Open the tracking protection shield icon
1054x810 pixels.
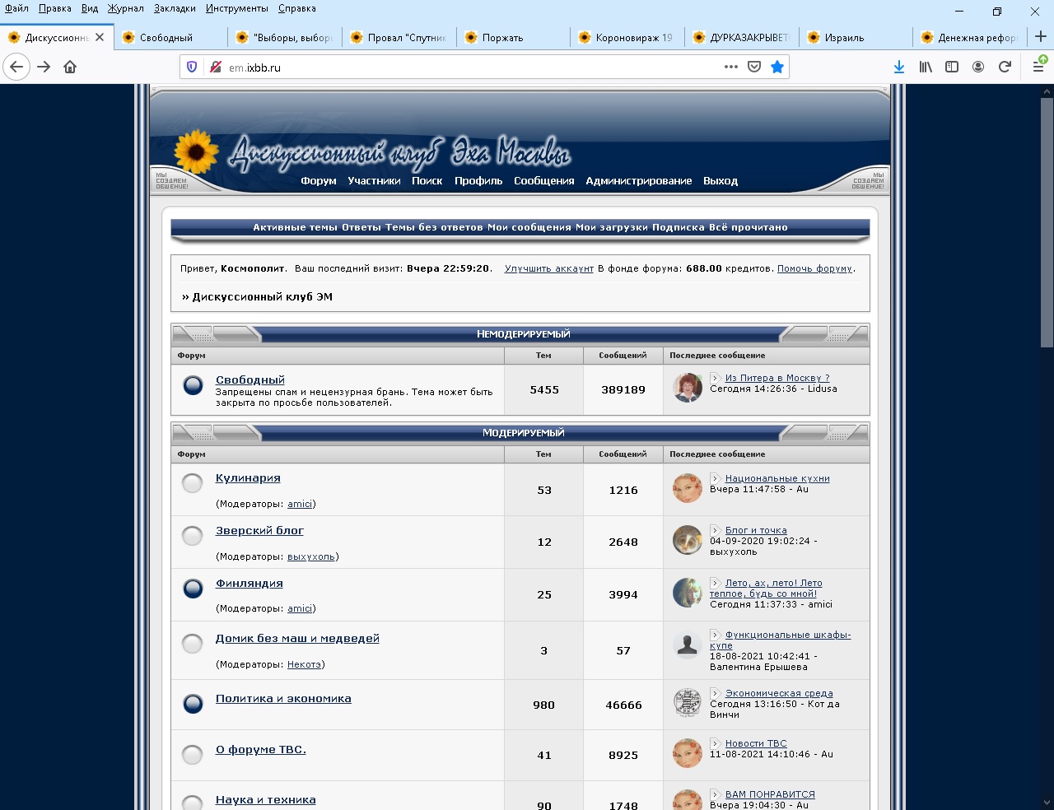[x=192, y=67]
